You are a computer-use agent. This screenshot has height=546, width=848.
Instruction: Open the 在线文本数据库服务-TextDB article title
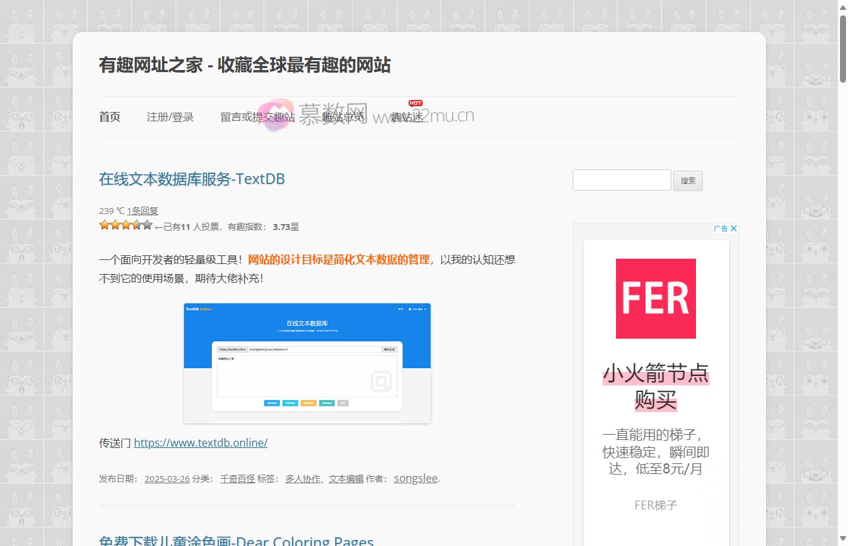pyautogui.click(x=192, y=179)
